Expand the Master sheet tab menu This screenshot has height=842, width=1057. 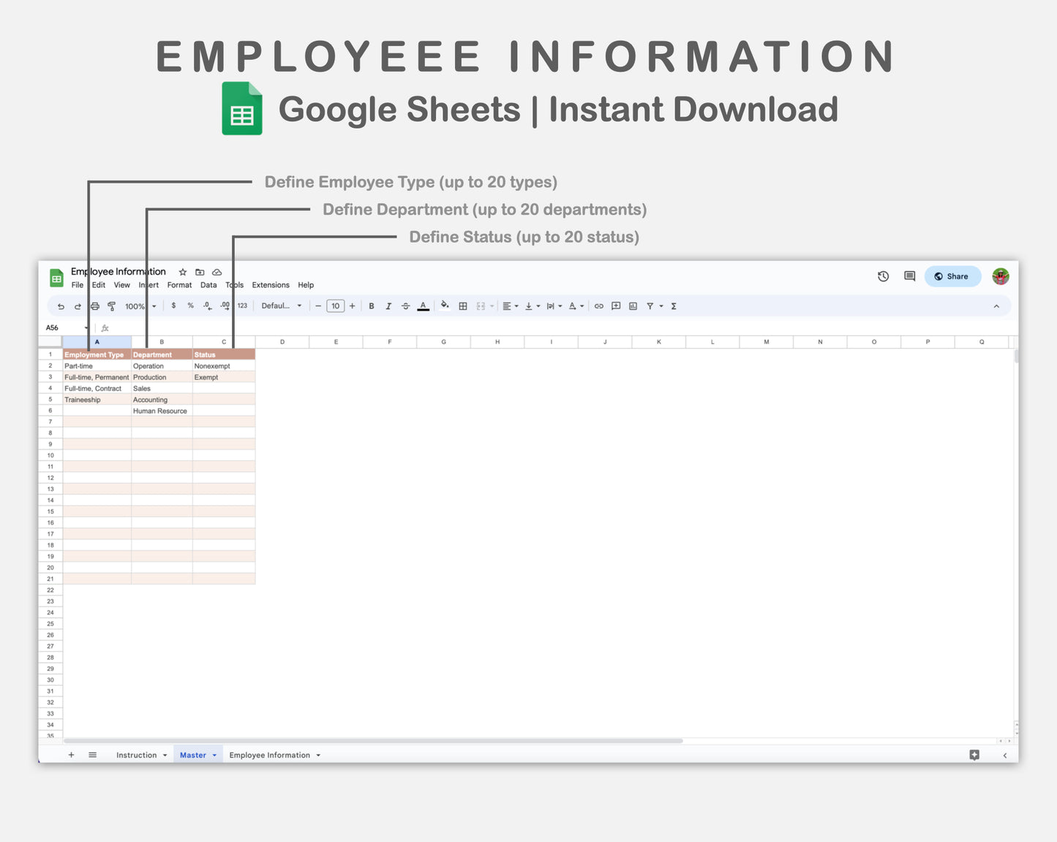pyautogui.click(x=214, y=754)
